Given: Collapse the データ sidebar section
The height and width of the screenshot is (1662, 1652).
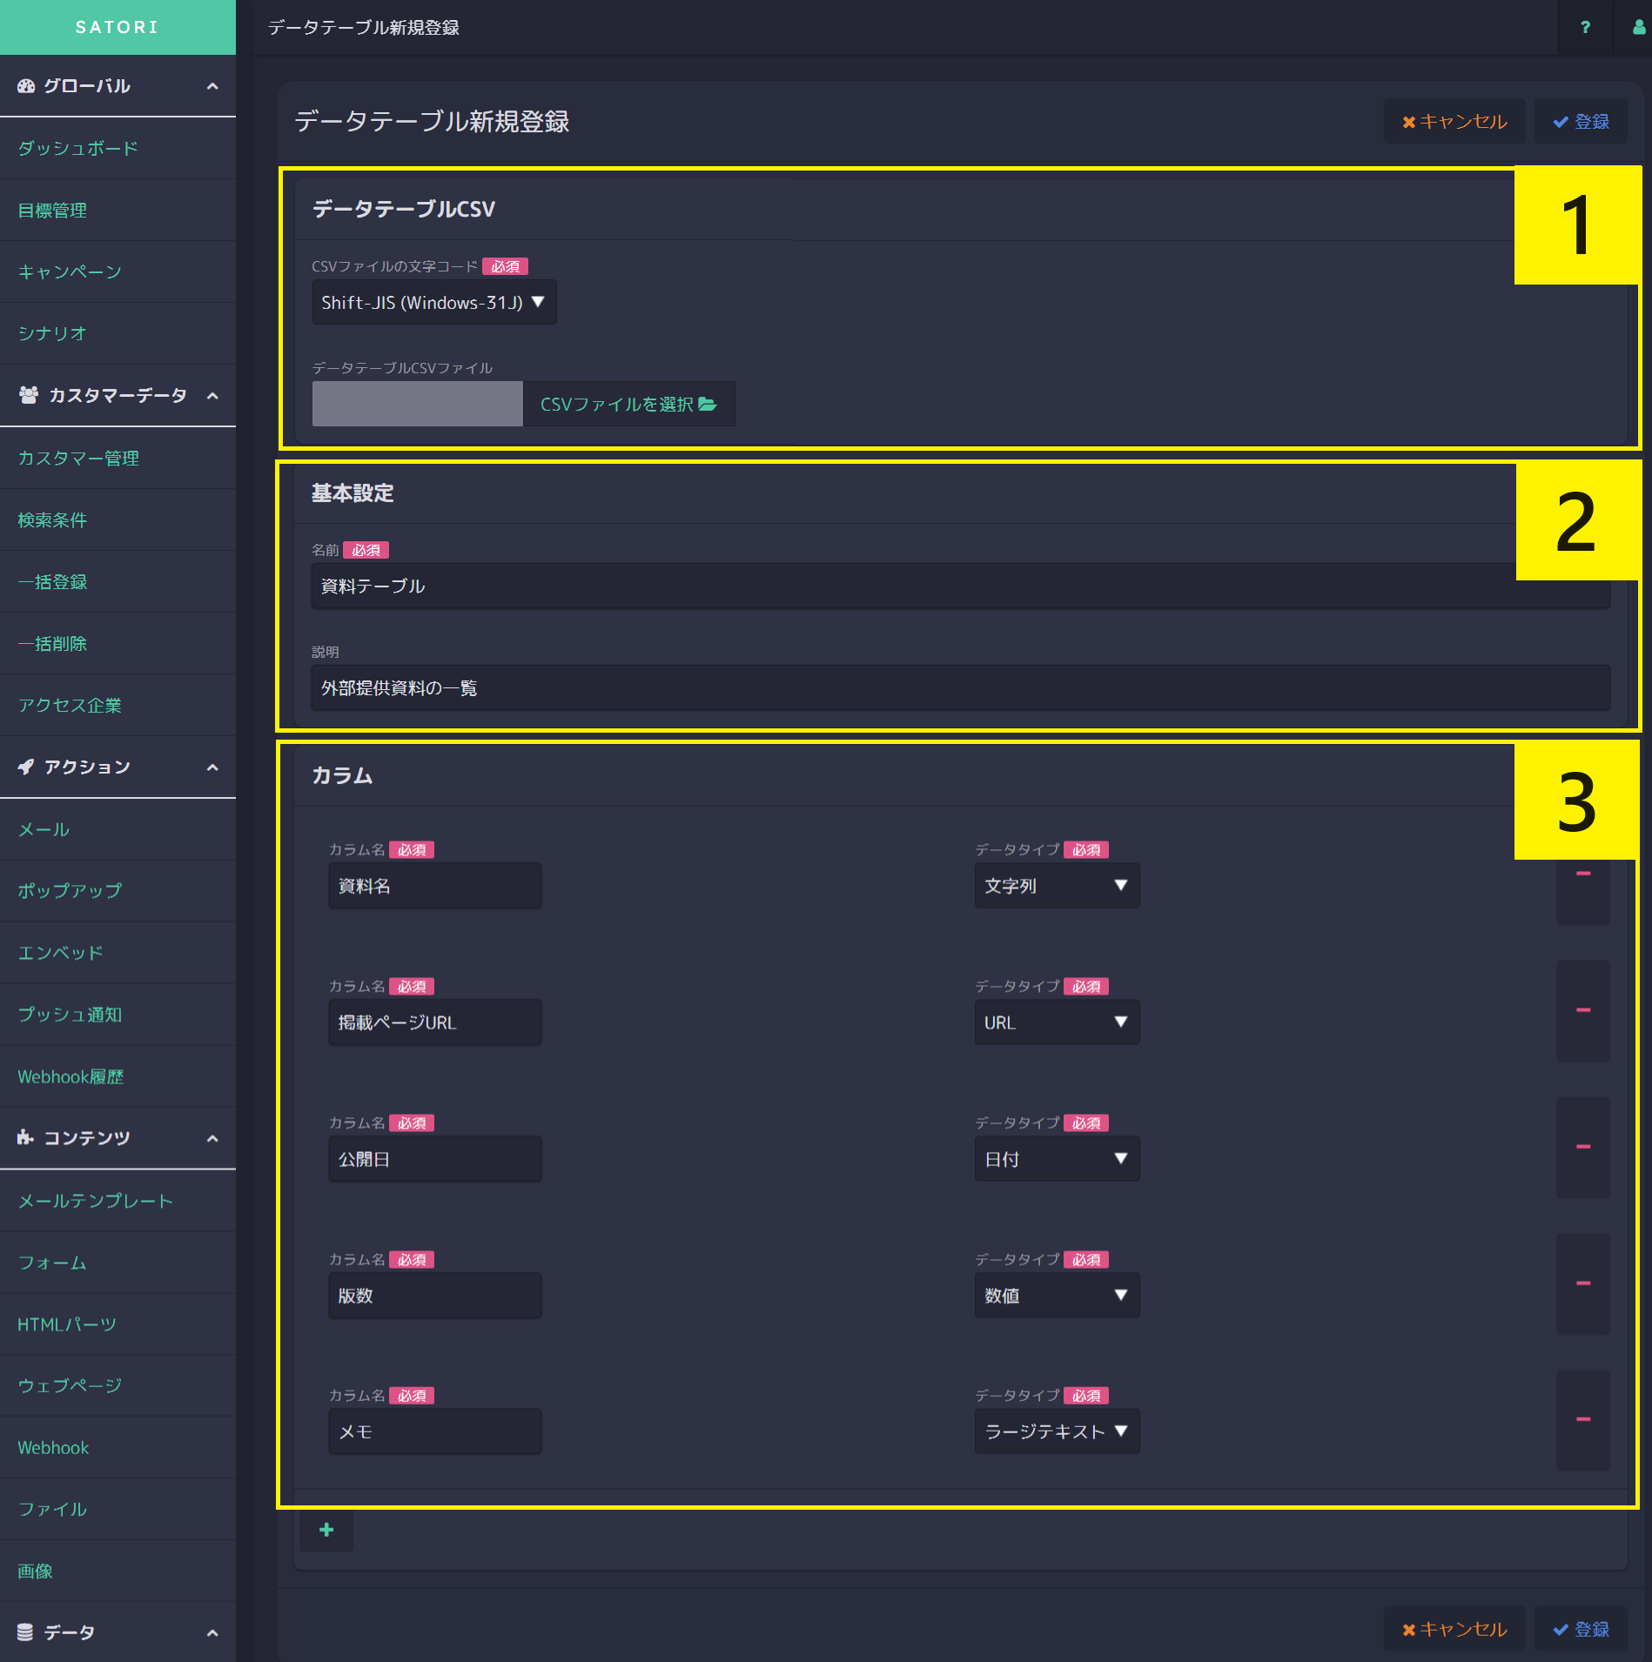Looking at the screenshot, I should click(x=212, y=1633).
